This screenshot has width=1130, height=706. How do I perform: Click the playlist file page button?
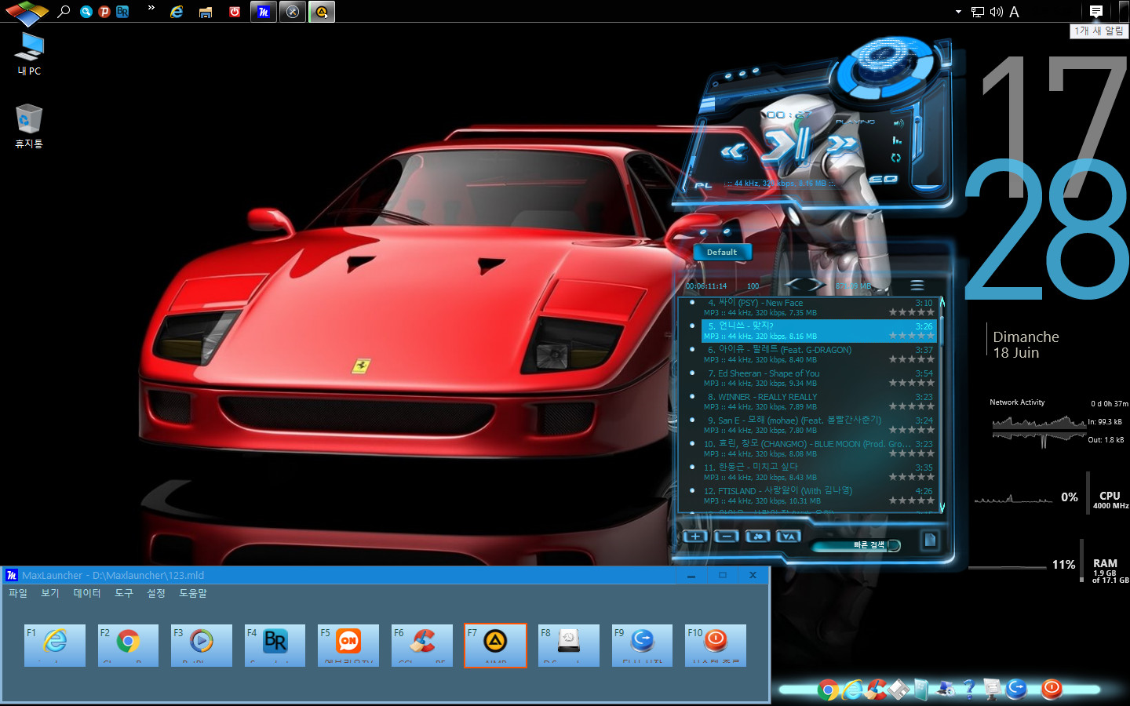930,540
